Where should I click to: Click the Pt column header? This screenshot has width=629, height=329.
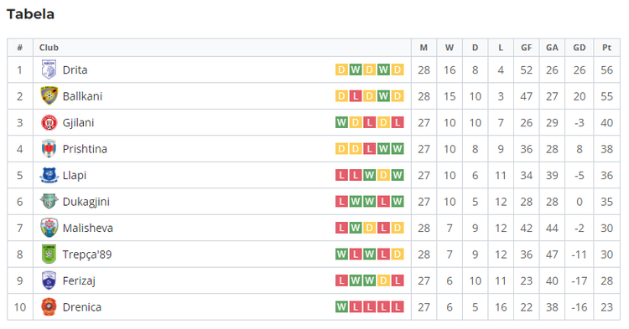(606, 48)
